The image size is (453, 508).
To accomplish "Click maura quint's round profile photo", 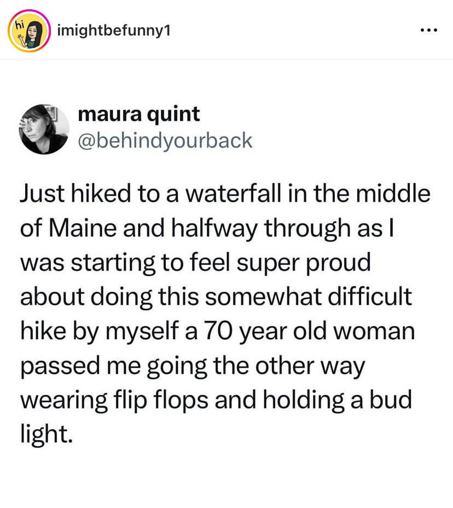I will coord(44,129).
